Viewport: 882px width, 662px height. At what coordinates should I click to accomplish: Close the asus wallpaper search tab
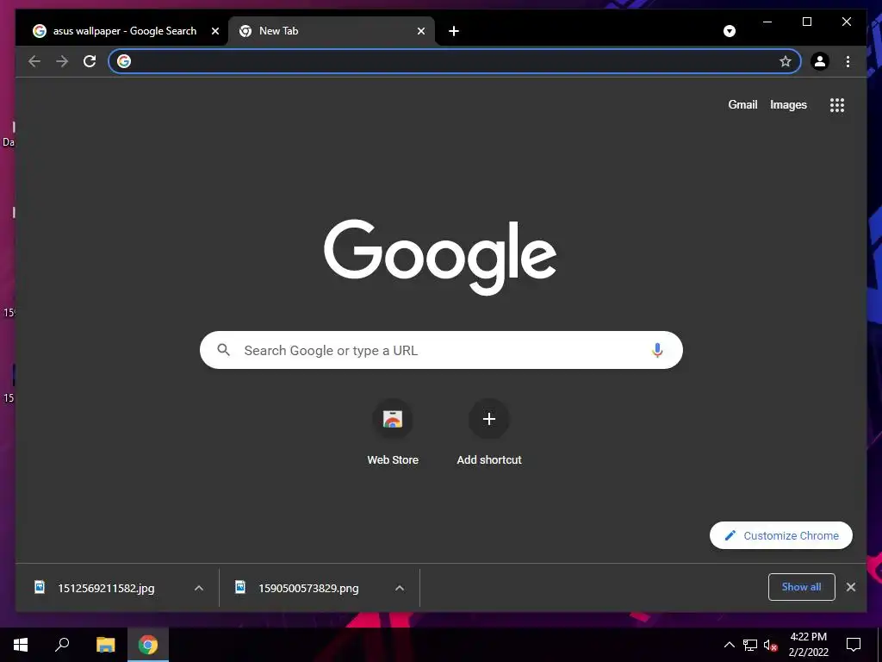214,31
